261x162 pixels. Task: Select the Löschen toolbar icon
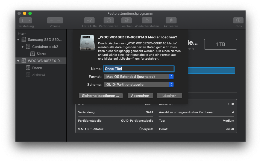pyautogui.click(x=127, y=20)
